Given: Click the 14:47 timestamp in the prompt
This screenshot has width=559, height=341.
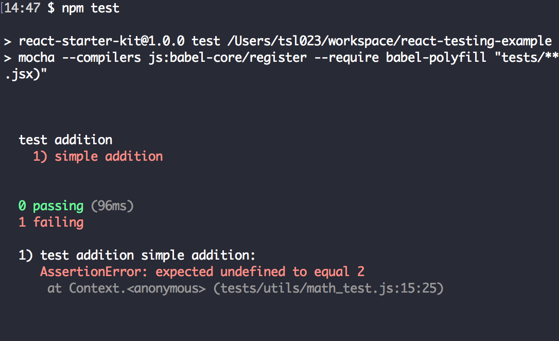Looking at the screenshot, I should tap(22, 9).
